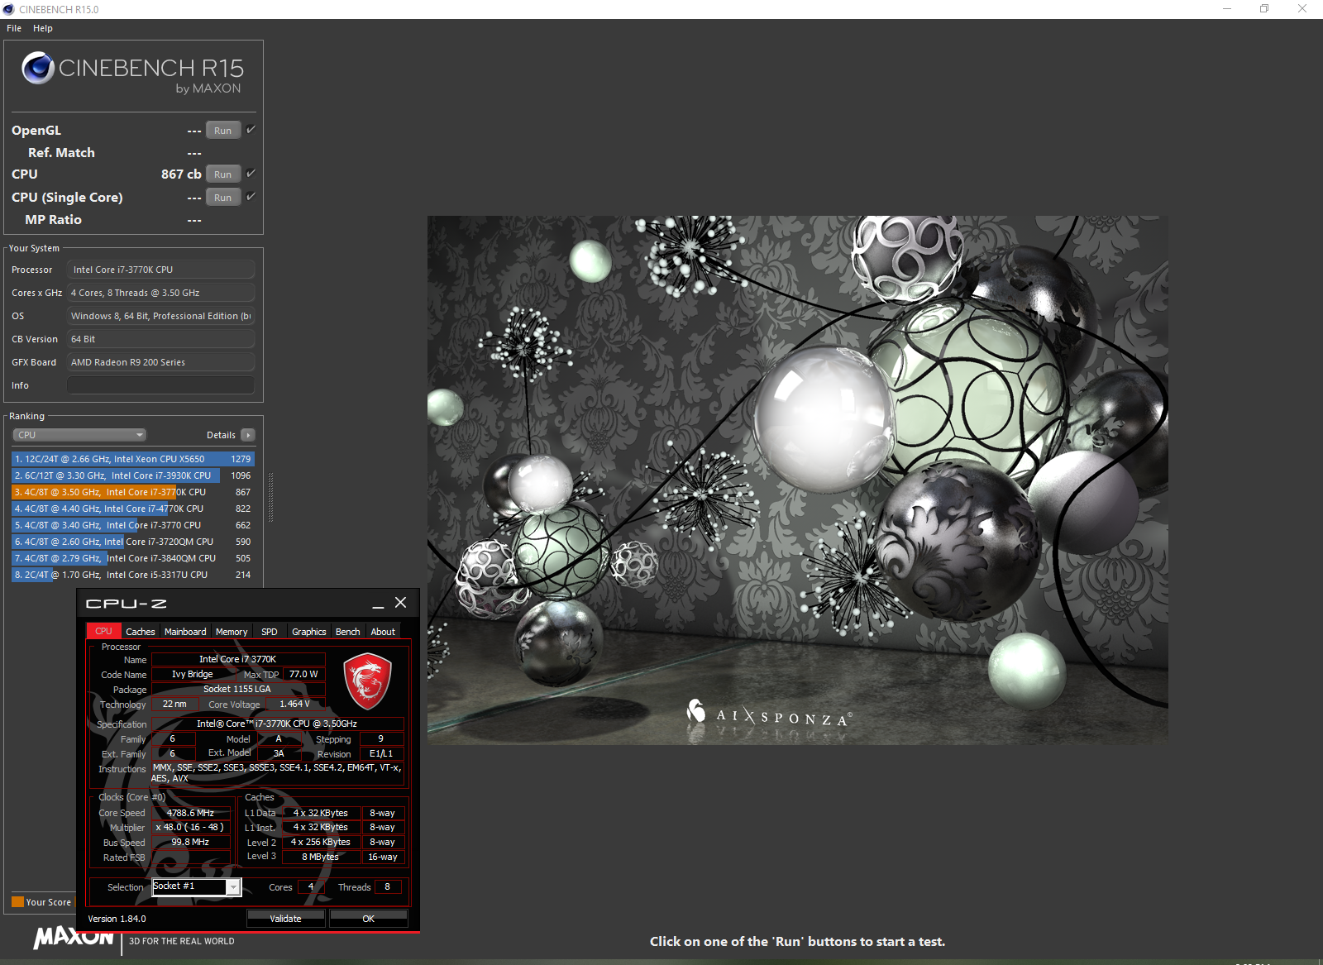Run the OpenGL benchmark
This screenshot has height=965, width=1323.
tap(223, 131)
